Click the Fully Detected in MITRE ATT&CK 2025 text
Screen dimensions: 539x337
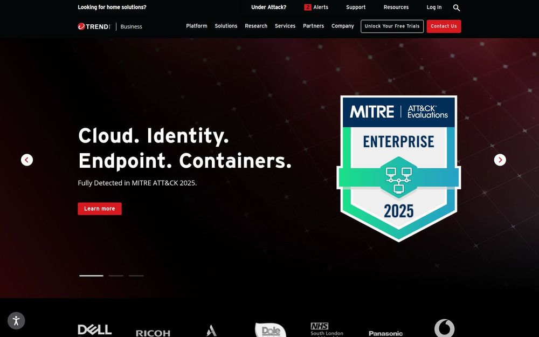click(137, 183)
